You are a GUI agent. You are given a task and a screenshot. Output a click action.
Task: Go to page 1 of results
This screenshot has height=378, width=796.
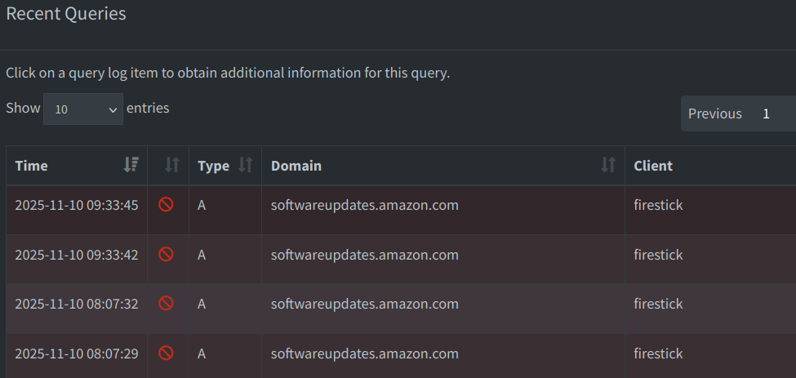pyautogui.click(x=766, y=113)
